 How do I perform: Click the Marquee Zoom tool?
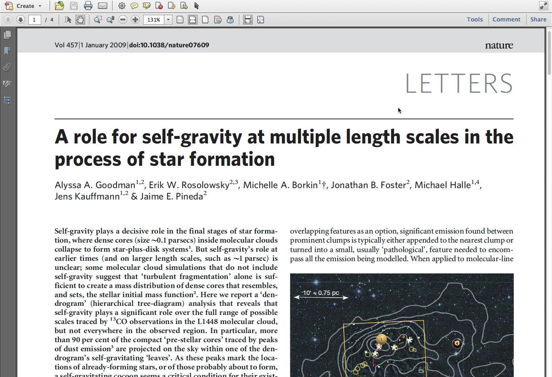point(98,20)
